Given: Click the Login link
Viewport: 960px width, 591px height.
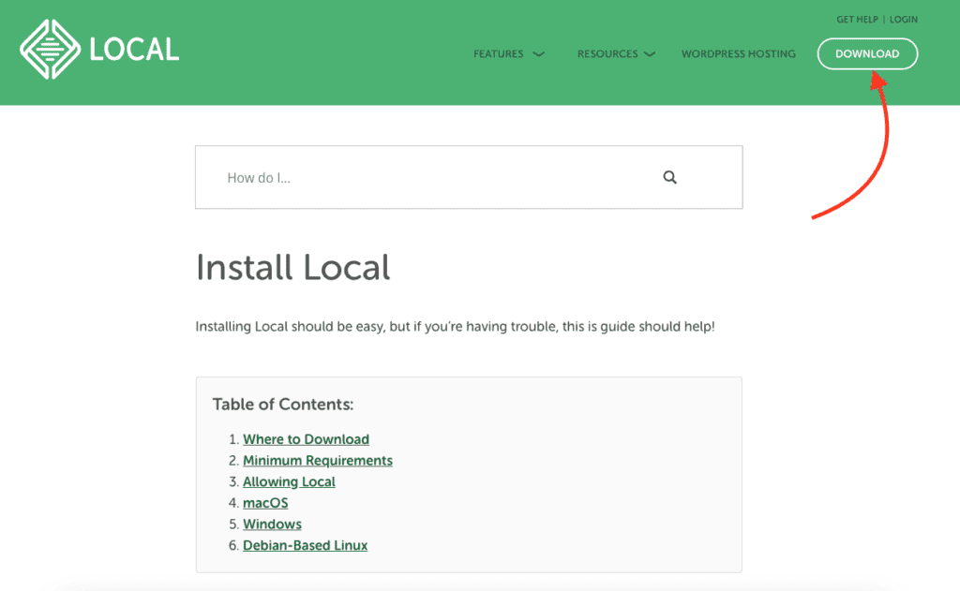Looking at the screenshot, I should (x=904, y=20).
